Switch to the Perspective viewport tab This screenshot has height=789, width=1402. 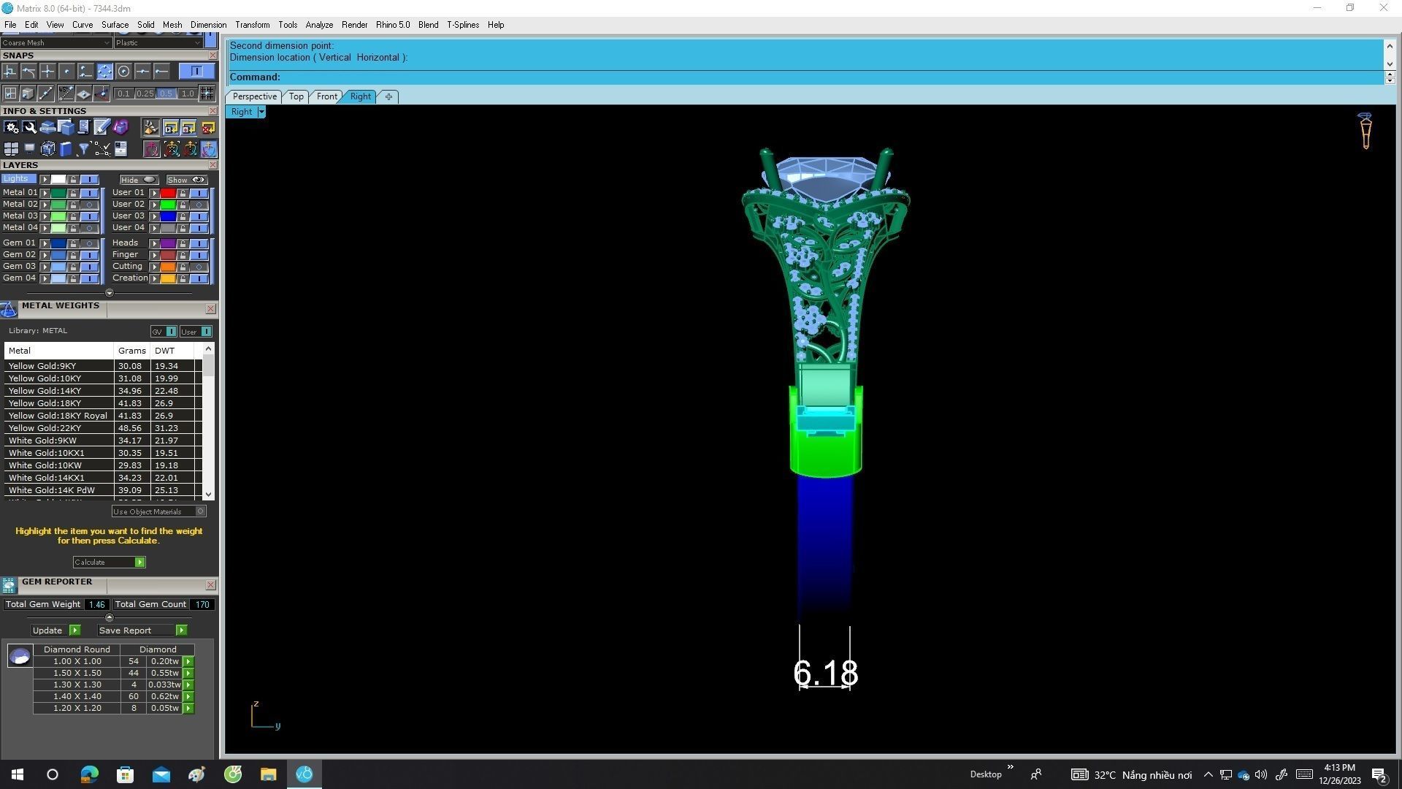coord(254,96)
